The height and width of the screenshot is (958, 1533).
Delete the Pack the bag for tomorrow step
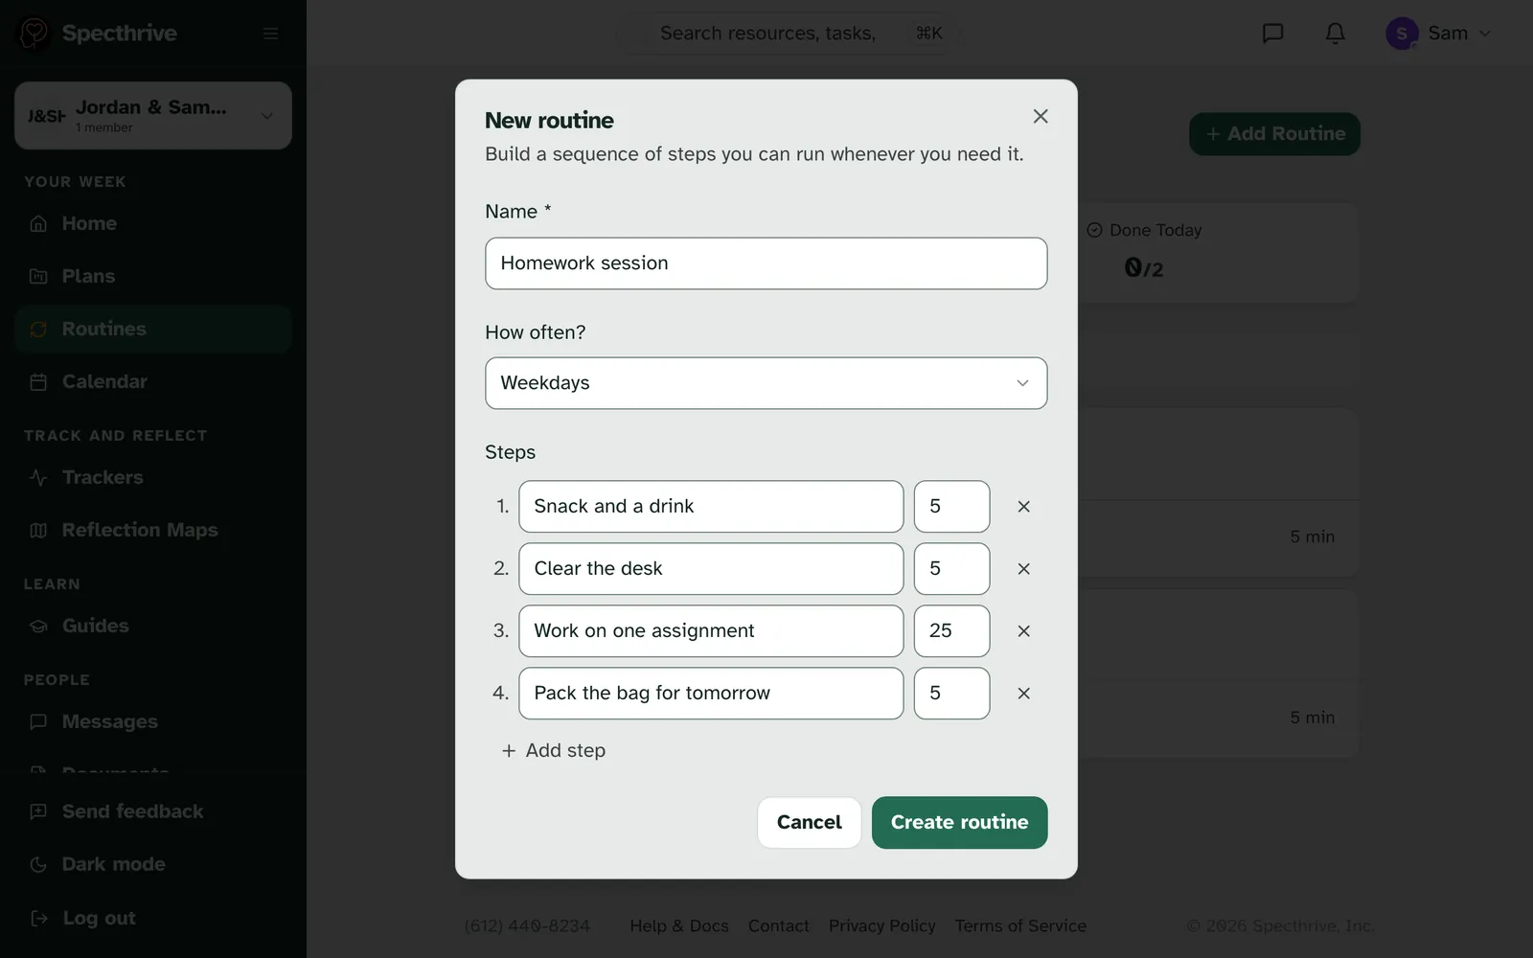tap(1023, 694)
